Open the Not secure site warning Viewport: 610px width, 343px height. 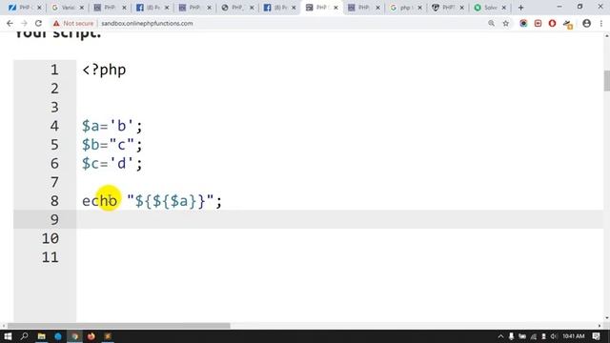pyautogui.click(x=73, y=23)
